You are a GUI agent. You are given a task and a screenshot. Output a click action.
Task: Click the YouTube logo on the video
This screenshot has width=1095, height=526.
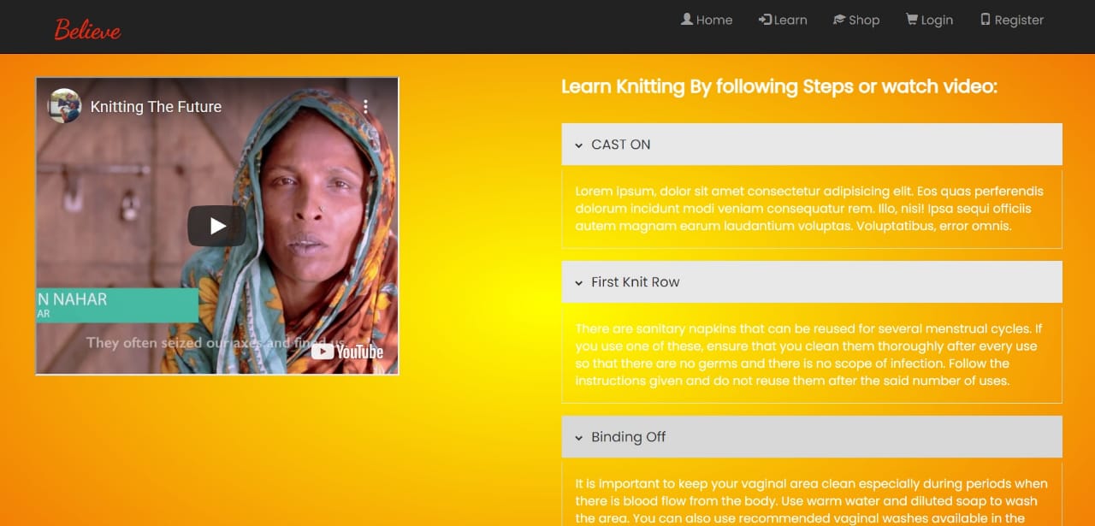pos(347,352)
